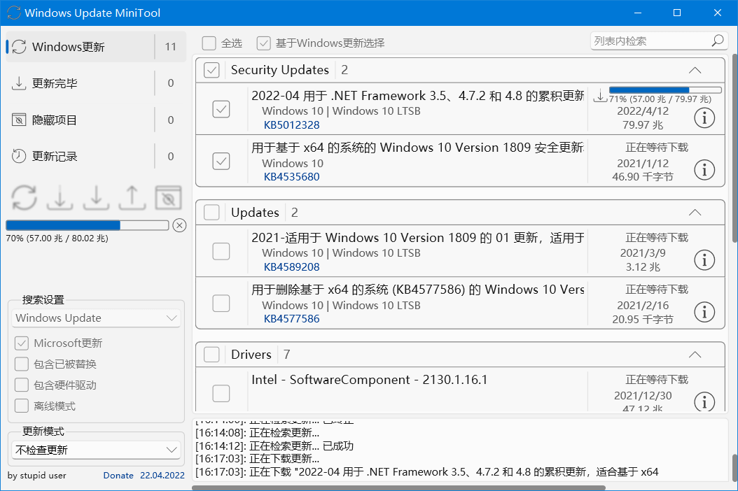Click the '70% (57.00 兆 / 80.02 兆)' status text

tap(57, 239)
